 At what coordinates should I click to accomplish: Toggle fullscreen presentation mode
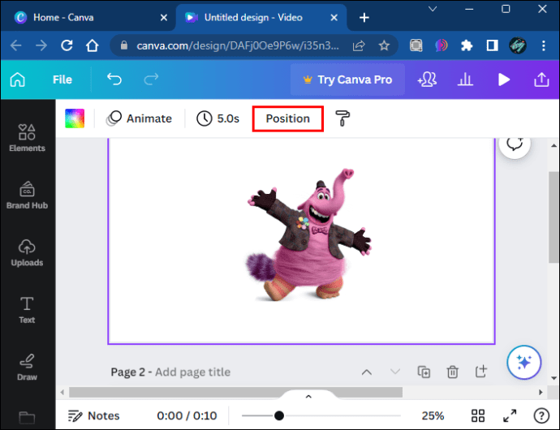click(510, 415)
